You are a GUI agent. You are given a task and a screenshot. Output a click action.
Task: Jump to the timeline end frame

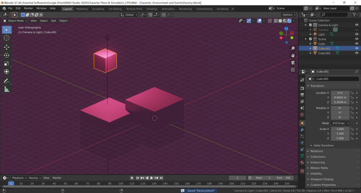(161, 178)
